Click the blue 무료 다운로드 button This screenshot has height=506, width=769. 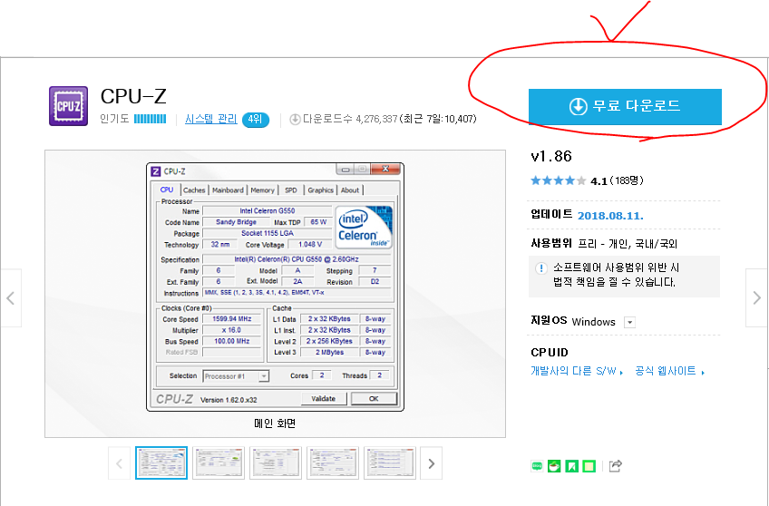625,106
